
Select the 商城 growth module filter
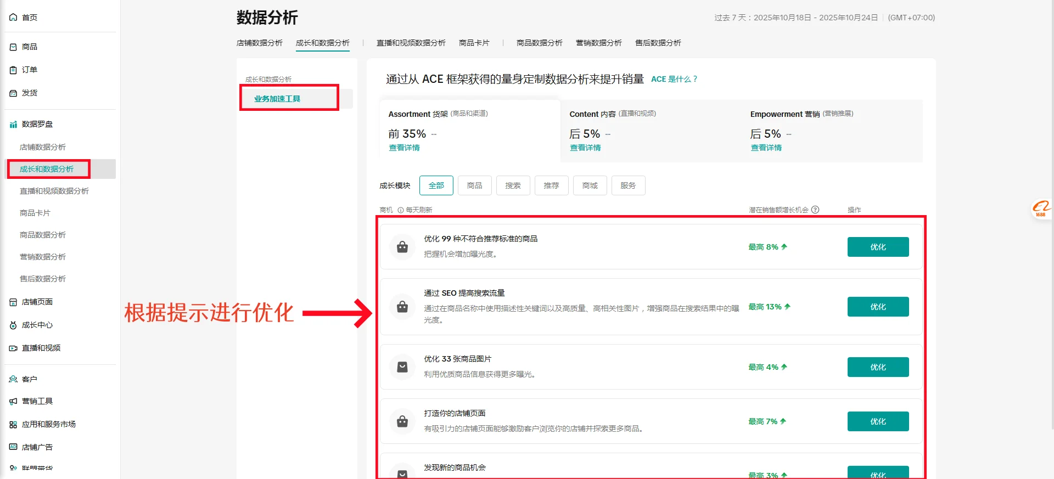590,185
